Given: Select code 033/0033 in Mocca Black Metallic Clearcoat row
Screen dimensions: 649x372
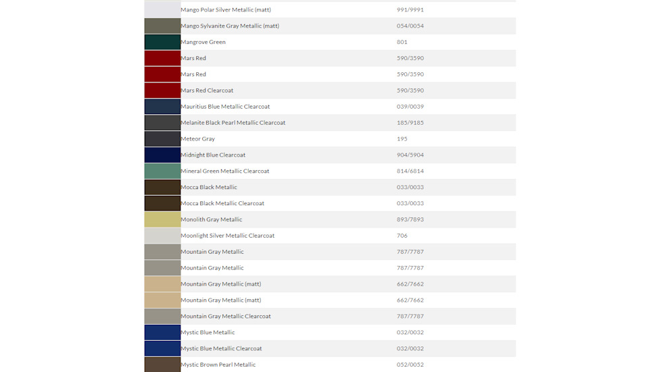Looking at the screenshot, I should (x=410, y=203).
